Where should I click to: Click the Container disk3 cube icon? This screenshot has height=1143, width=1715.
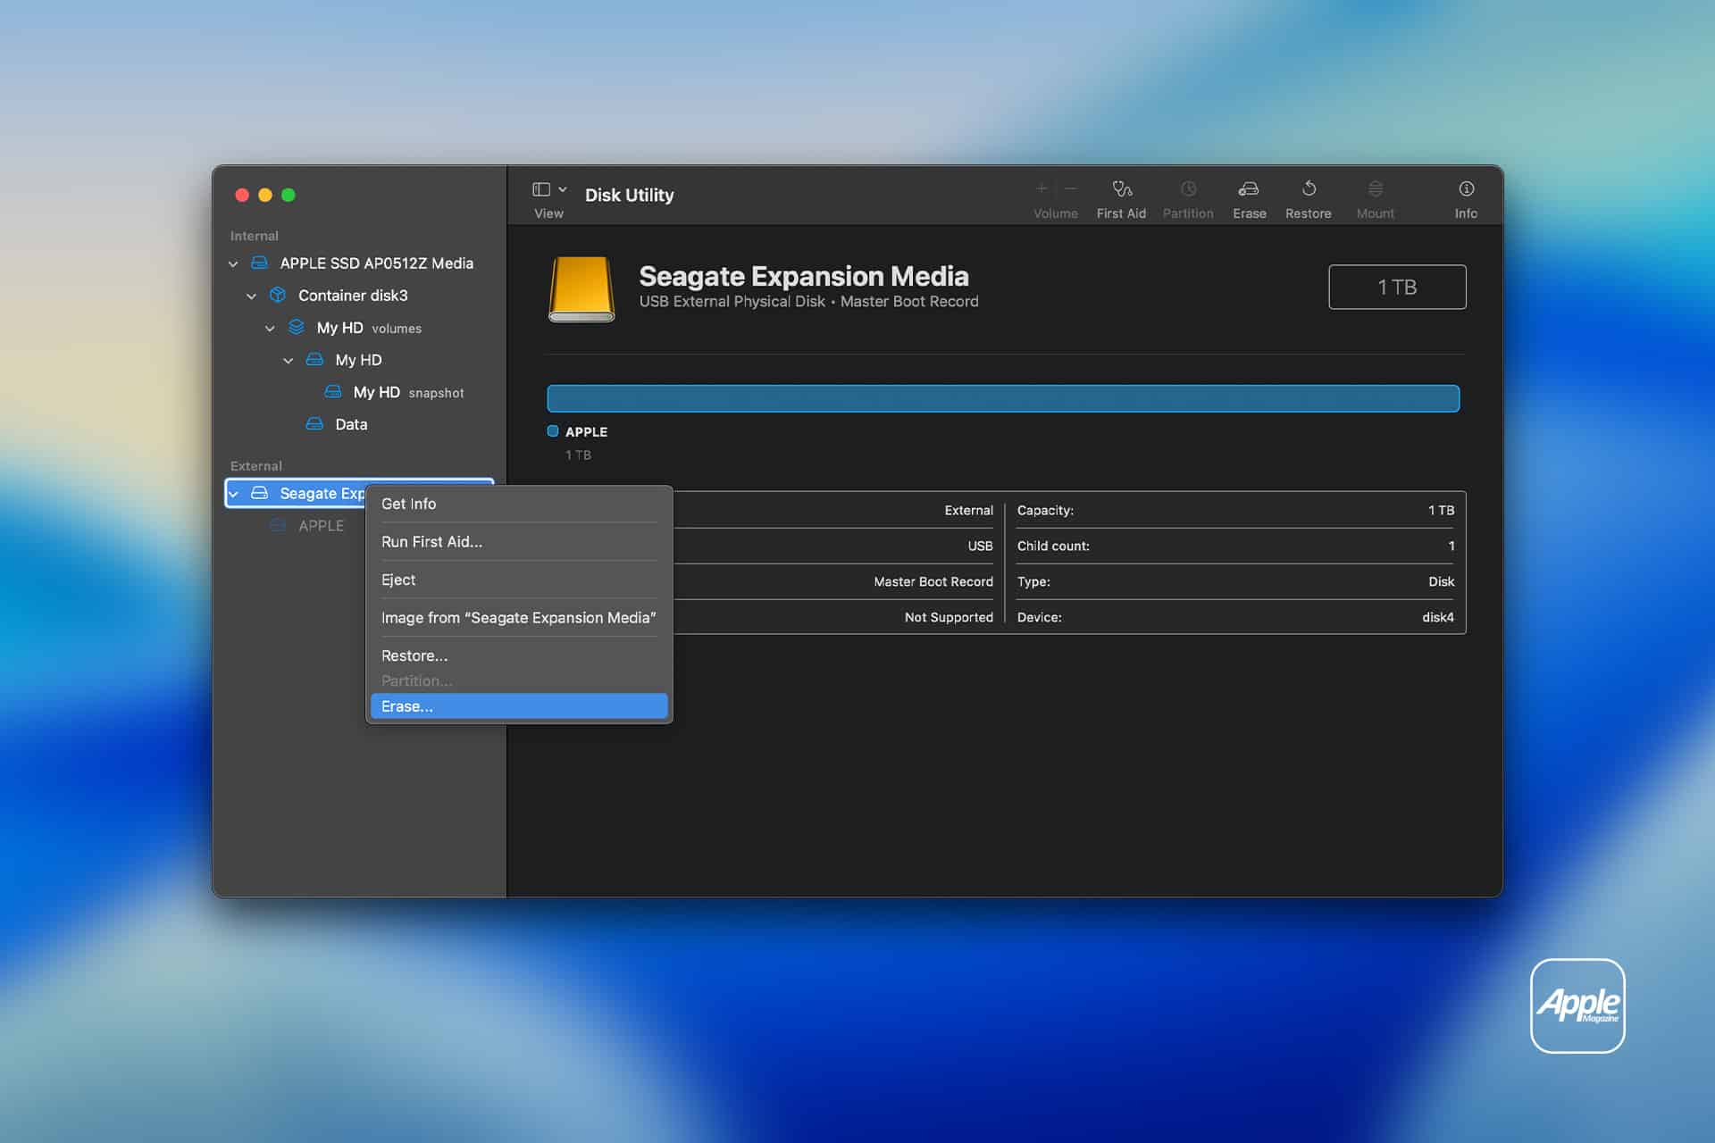(x=278, y=295)
